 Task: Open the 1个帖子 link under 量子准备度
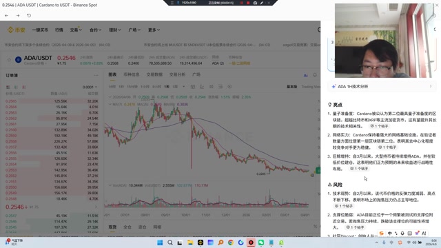(x=379, y=126)
